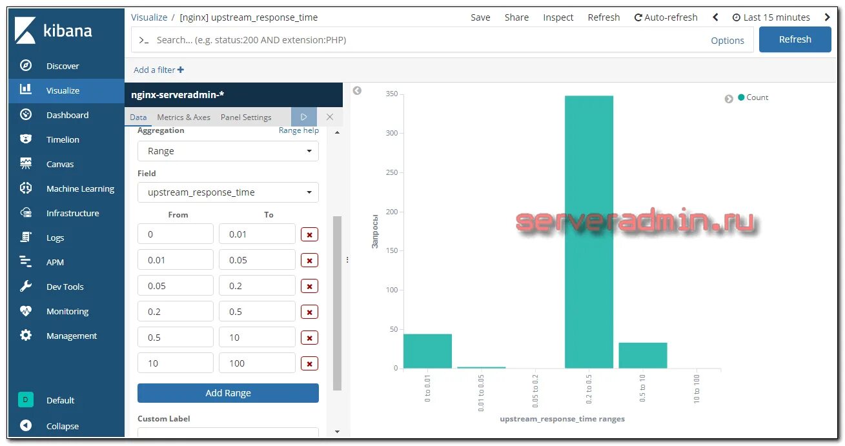Image resolution: width=845 pixels, height=446 pixels.
Task: Click the blue Refresh button
Action: point(795,39)
